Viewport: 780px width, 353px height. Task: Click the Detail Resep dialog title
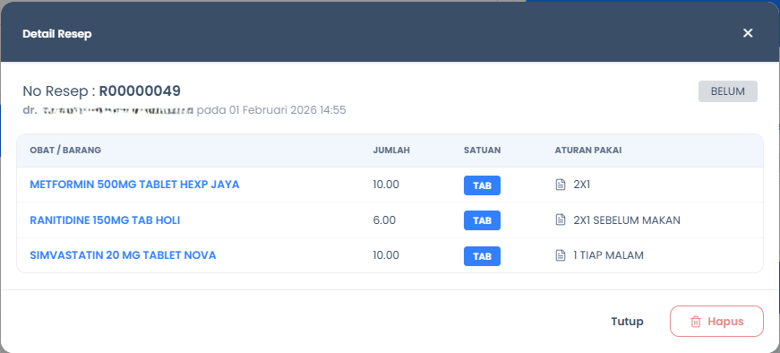[x=57, y=34]
